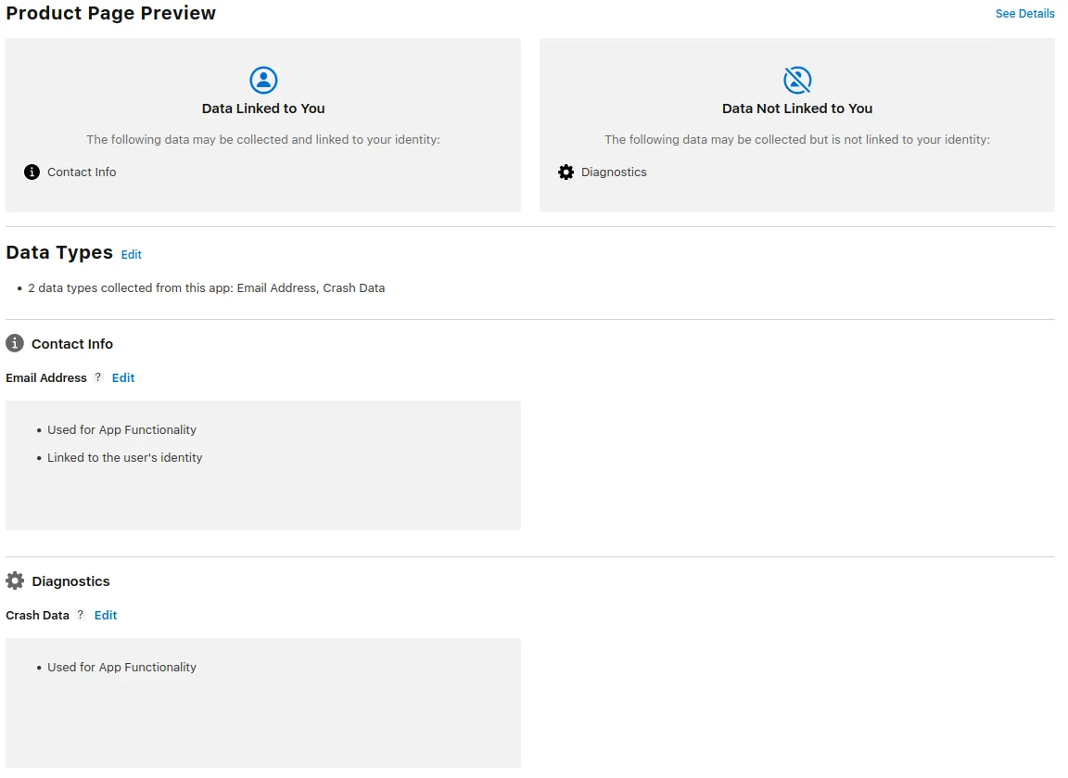Click the Data Not Linked to You slashed icon
This screenshot has height=778, width=1068.
click(797, 79)
